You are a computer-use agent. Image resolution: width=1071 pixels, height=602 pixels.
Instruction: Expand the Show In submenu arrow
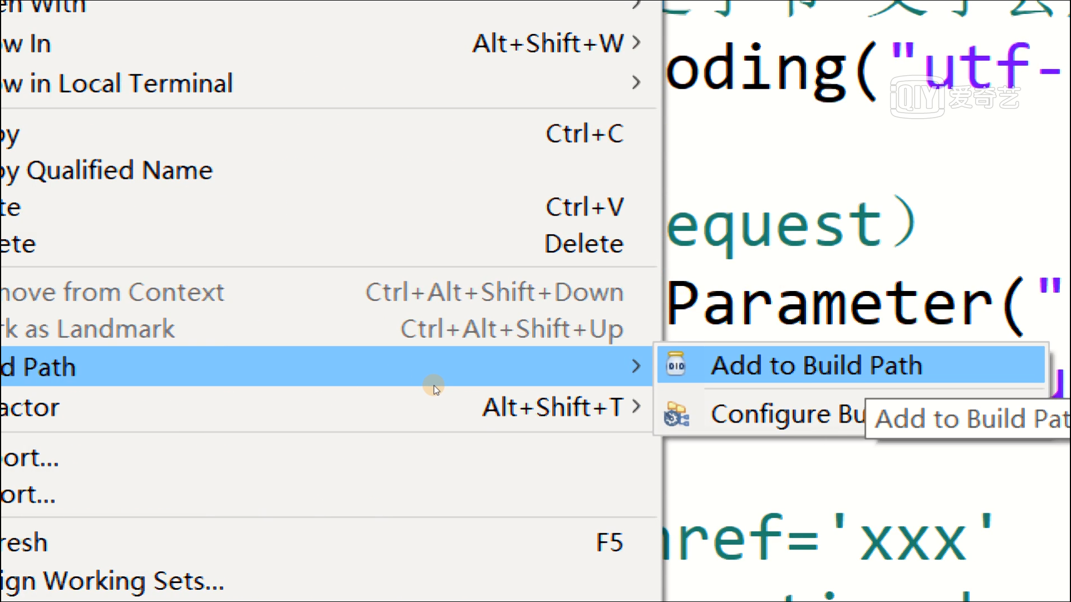[636, 43]
